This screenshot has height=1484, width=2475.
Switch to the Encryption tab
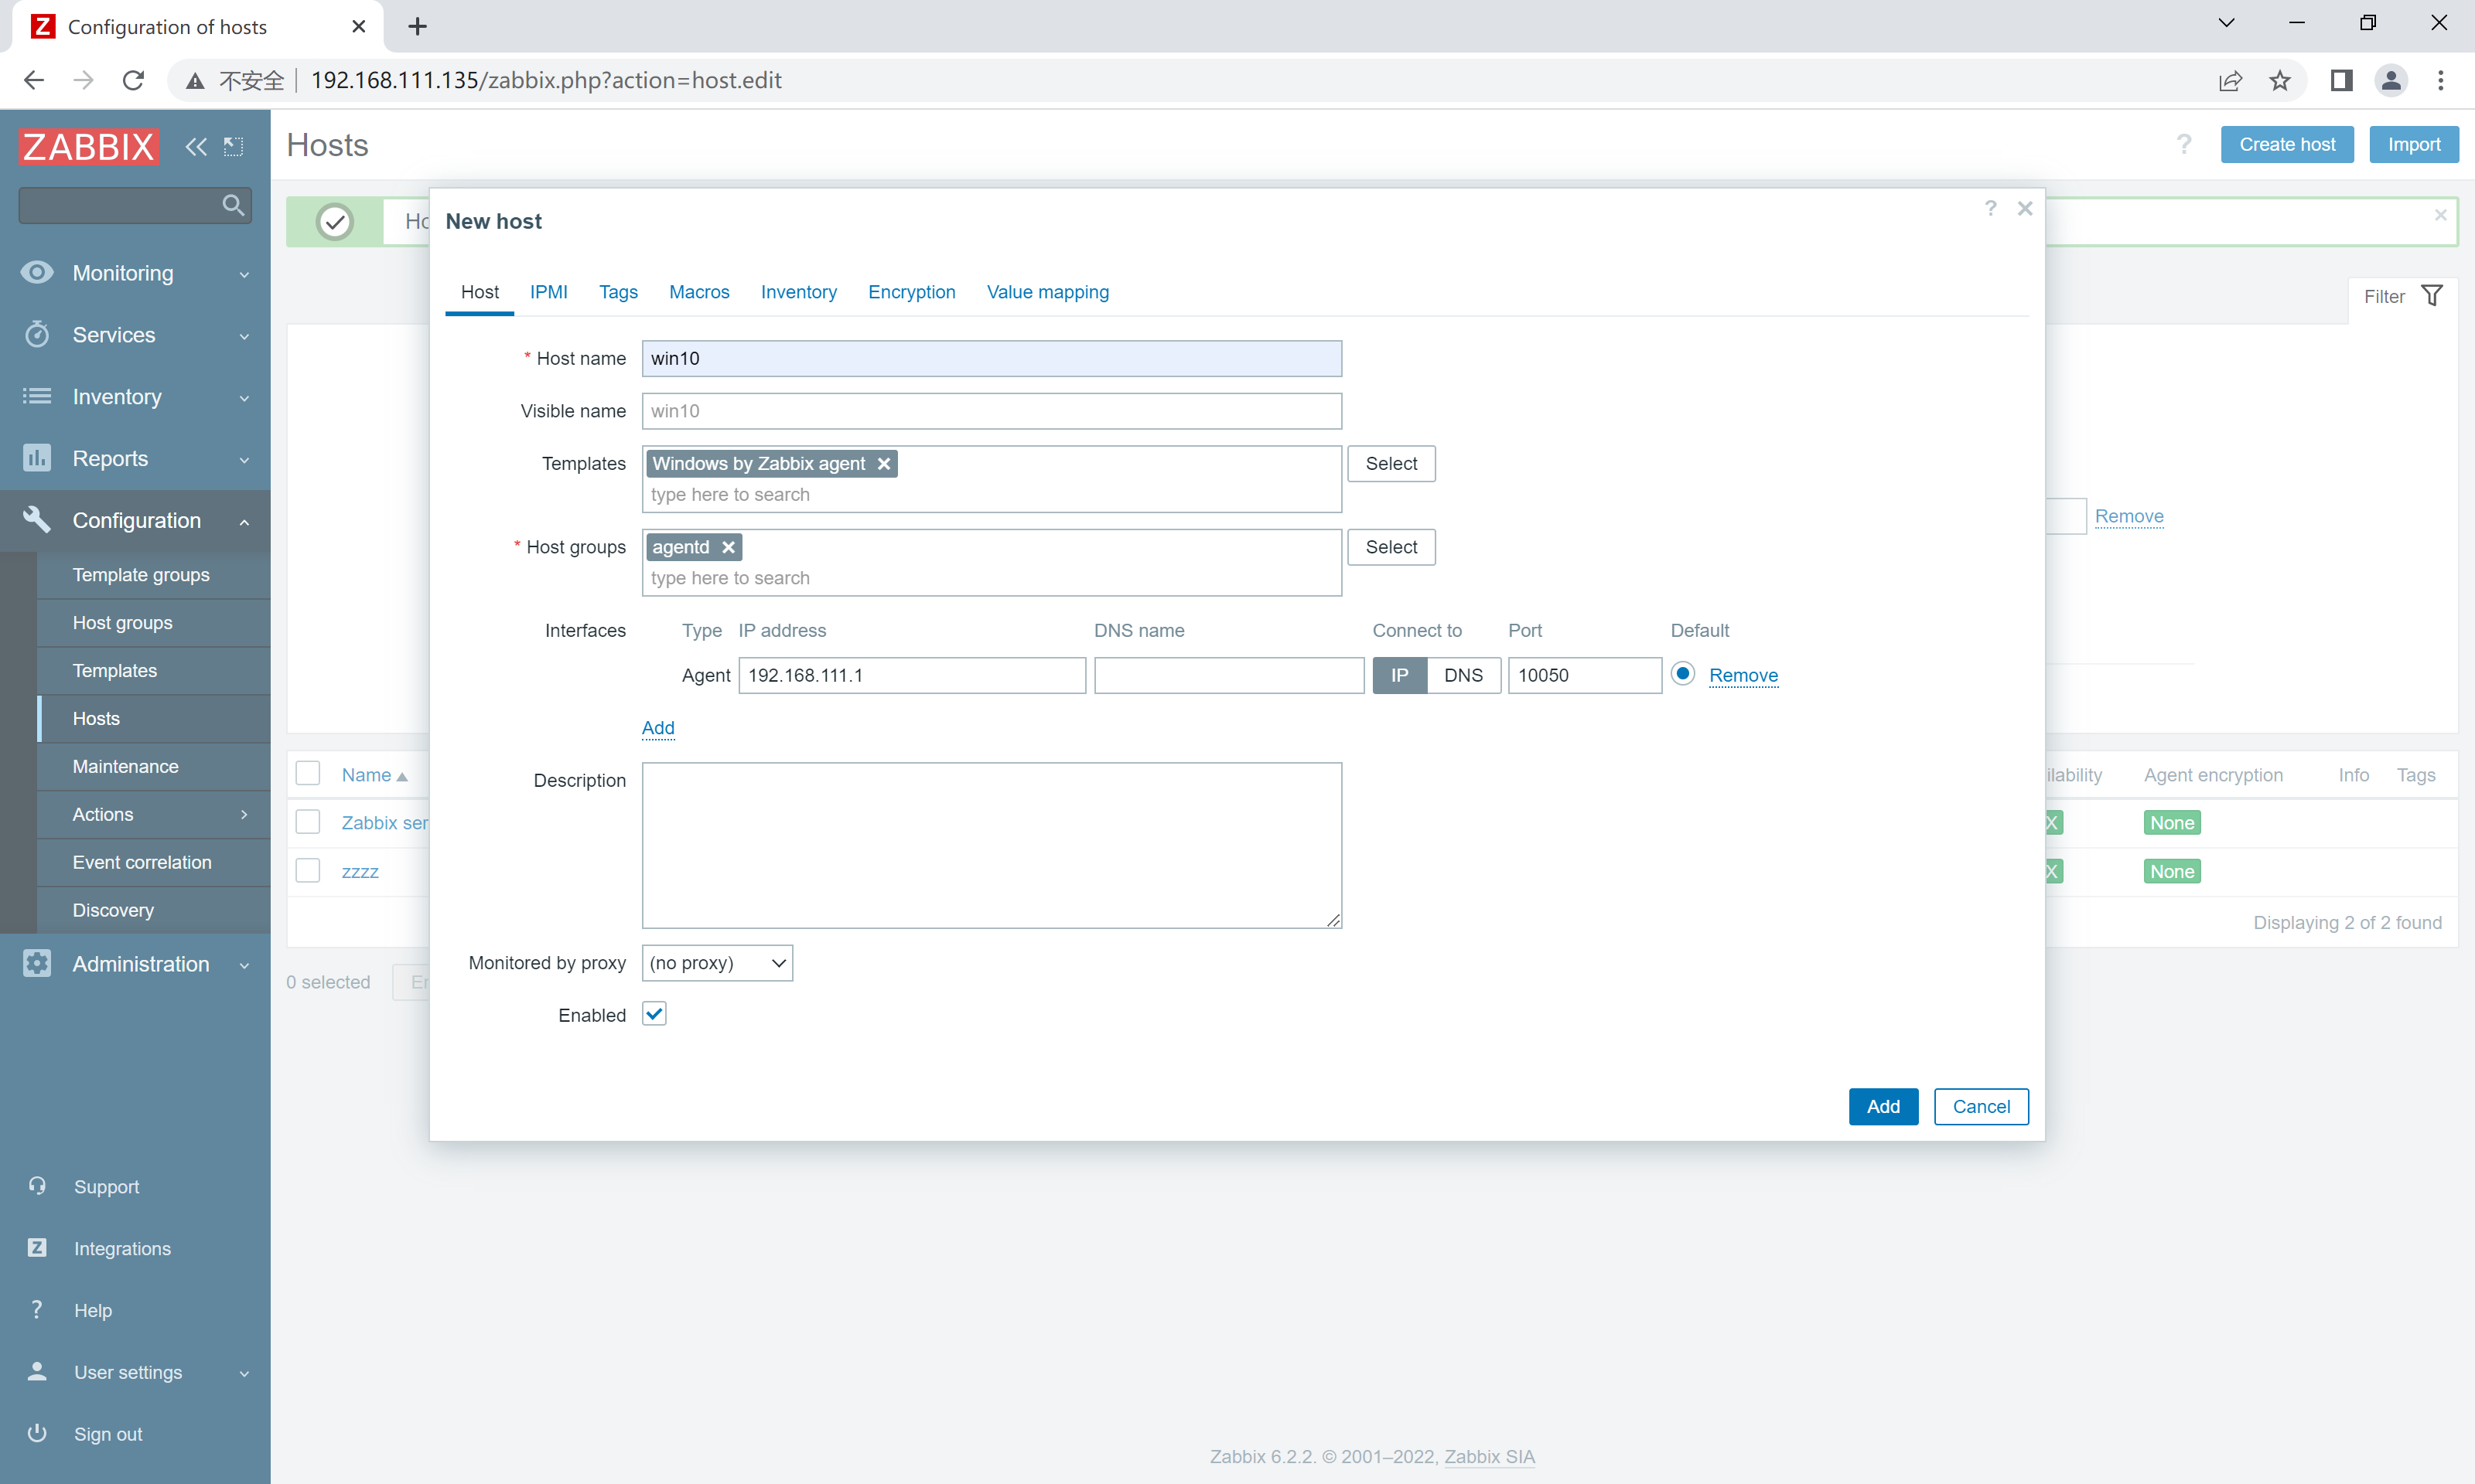point(911,292)
